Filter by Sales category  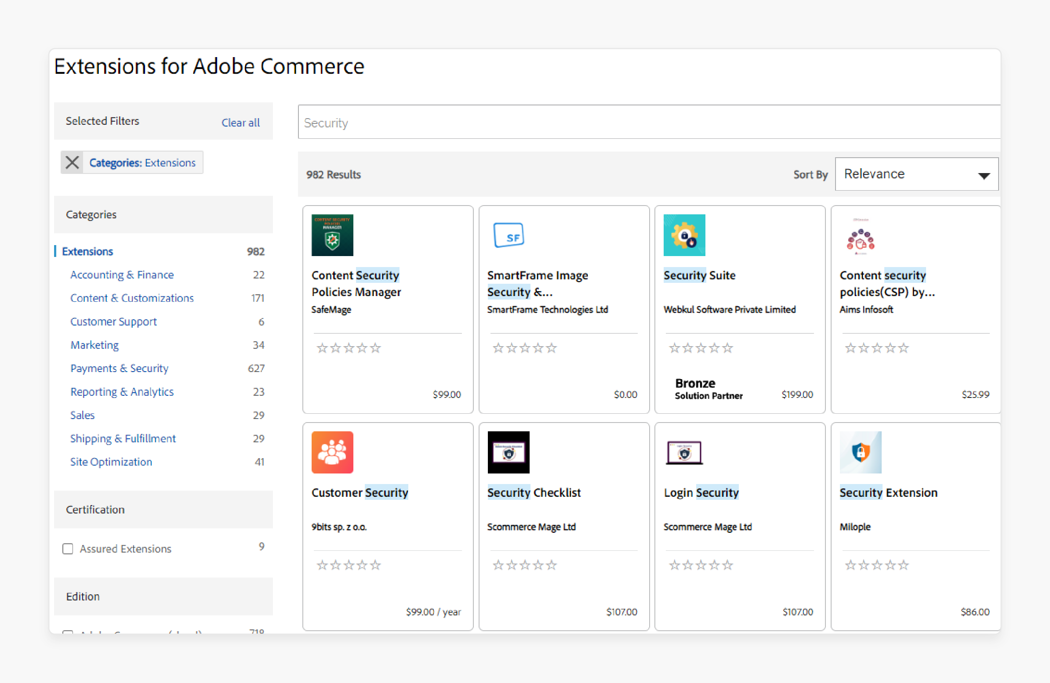click(x=82, y=415)
